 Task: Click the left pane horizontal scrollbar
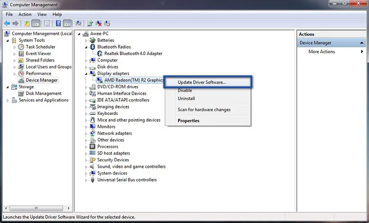click(37, 208)
